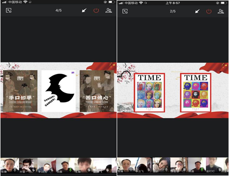This screenshot has height=176, width=229.
Task: Open the black DANGER! DANGER! bat poster
Action: tap(58, 91)
